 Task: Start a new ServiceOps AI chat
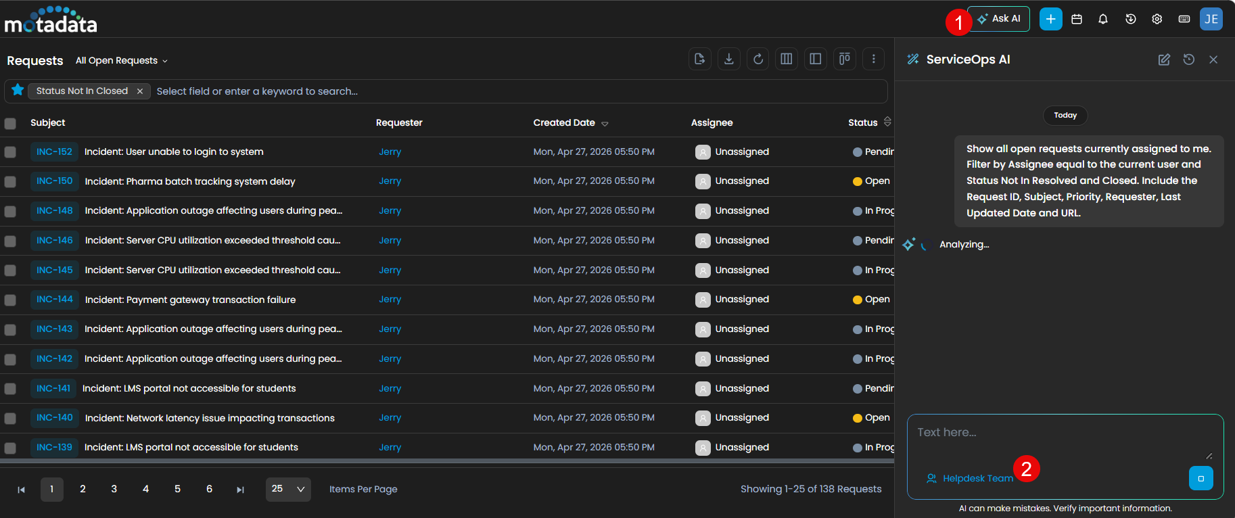pos(1164,60)
